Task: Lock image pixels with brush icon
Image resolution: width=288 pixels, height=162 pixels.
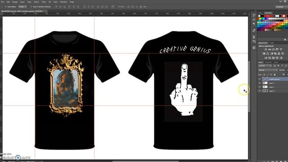Action: tap(268, 75)
